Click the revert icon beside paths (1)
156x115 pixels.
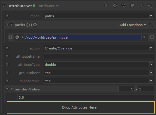(35, 25)
